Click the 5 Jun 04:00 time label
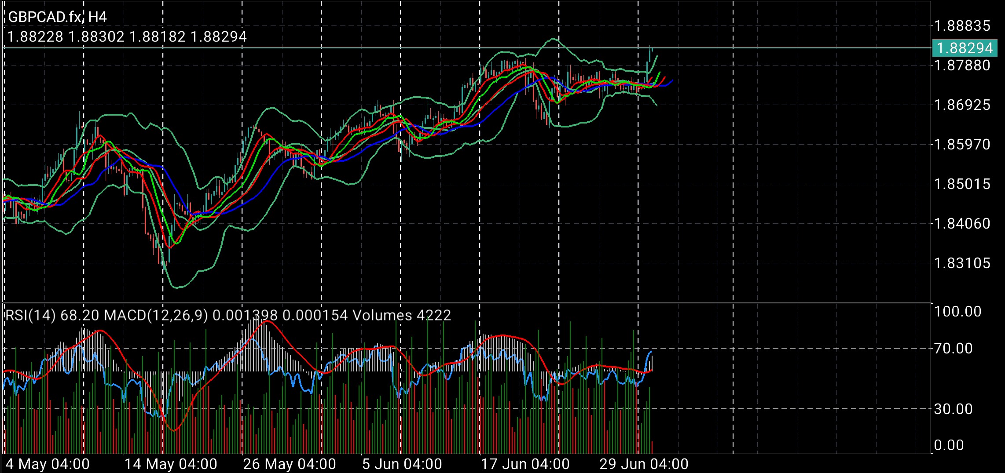The width and height of the screenshot is (1005, 473). tap(402, 464)
